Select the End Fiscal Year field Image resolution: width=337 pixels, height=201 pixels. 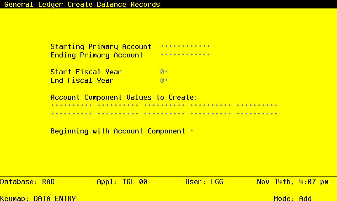(164, 80)
